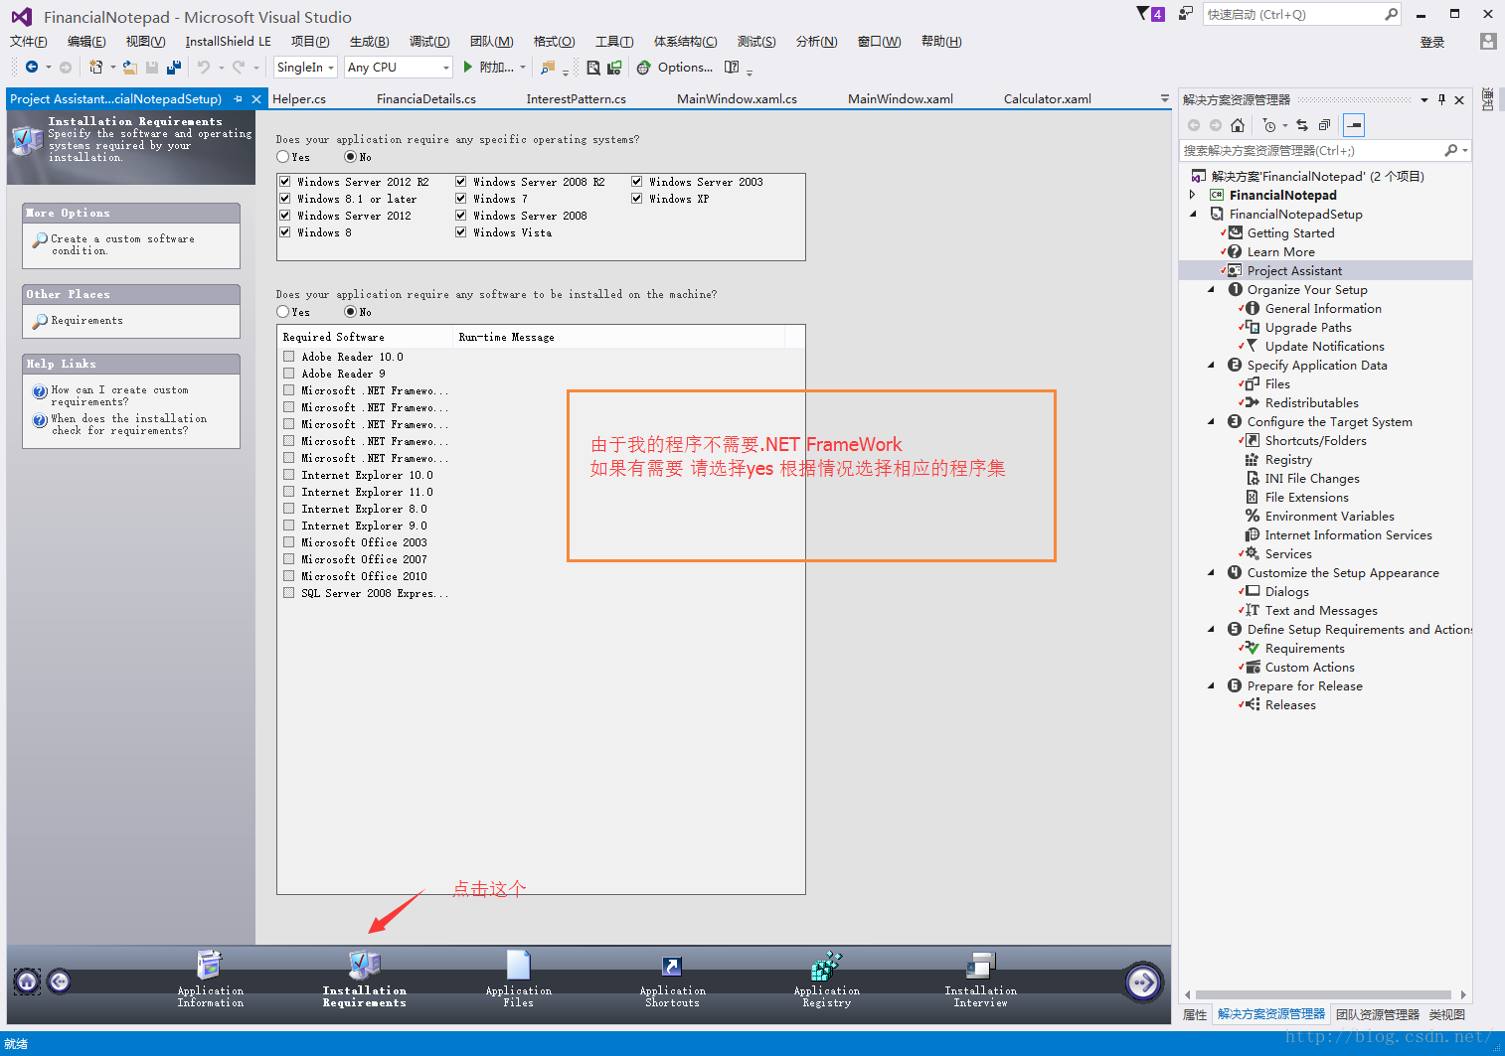1505x1056 pixels.
Task: Collapse Specify Application Data node
Action: point(1211,365)
